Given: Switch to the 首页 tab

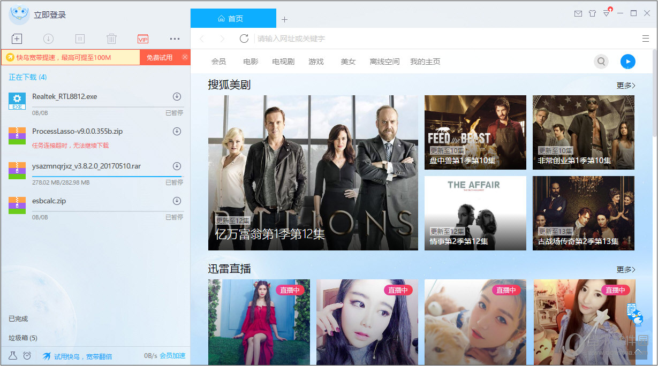Looking at the screenshot, I should 233,18.
